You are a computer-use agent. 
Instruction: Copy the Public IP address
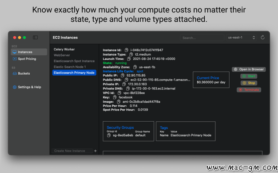click(123, 76)
